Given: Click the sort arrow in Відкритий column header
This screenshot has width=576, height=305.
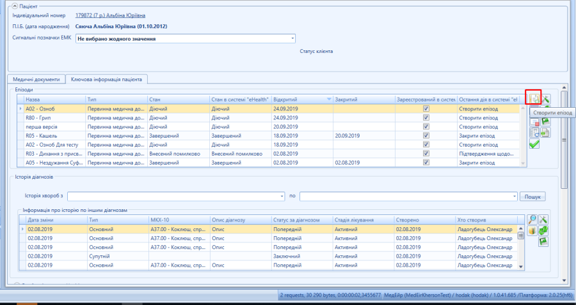Looking at the screenshot, I should (329, 100).
